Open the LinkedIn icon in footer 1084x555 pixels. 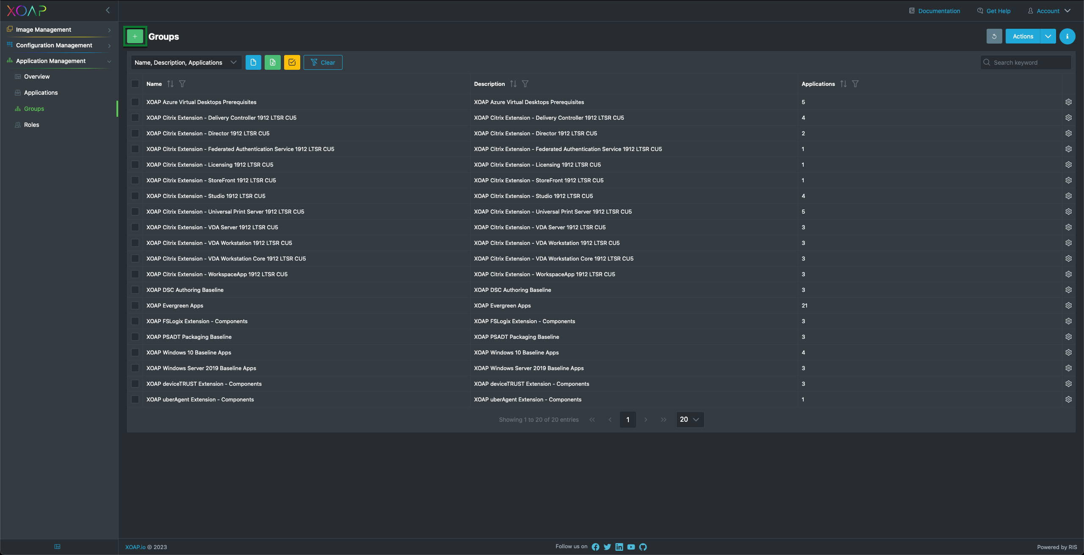click(x=619, y=547)
